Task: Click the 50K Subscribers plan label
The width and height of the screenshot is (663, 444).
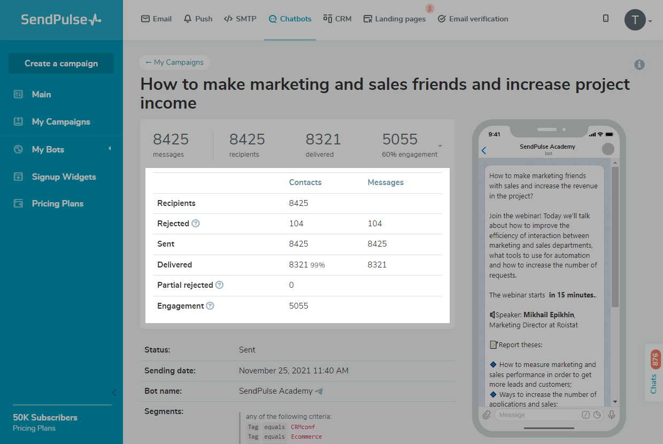Action: tap(45, 417)
